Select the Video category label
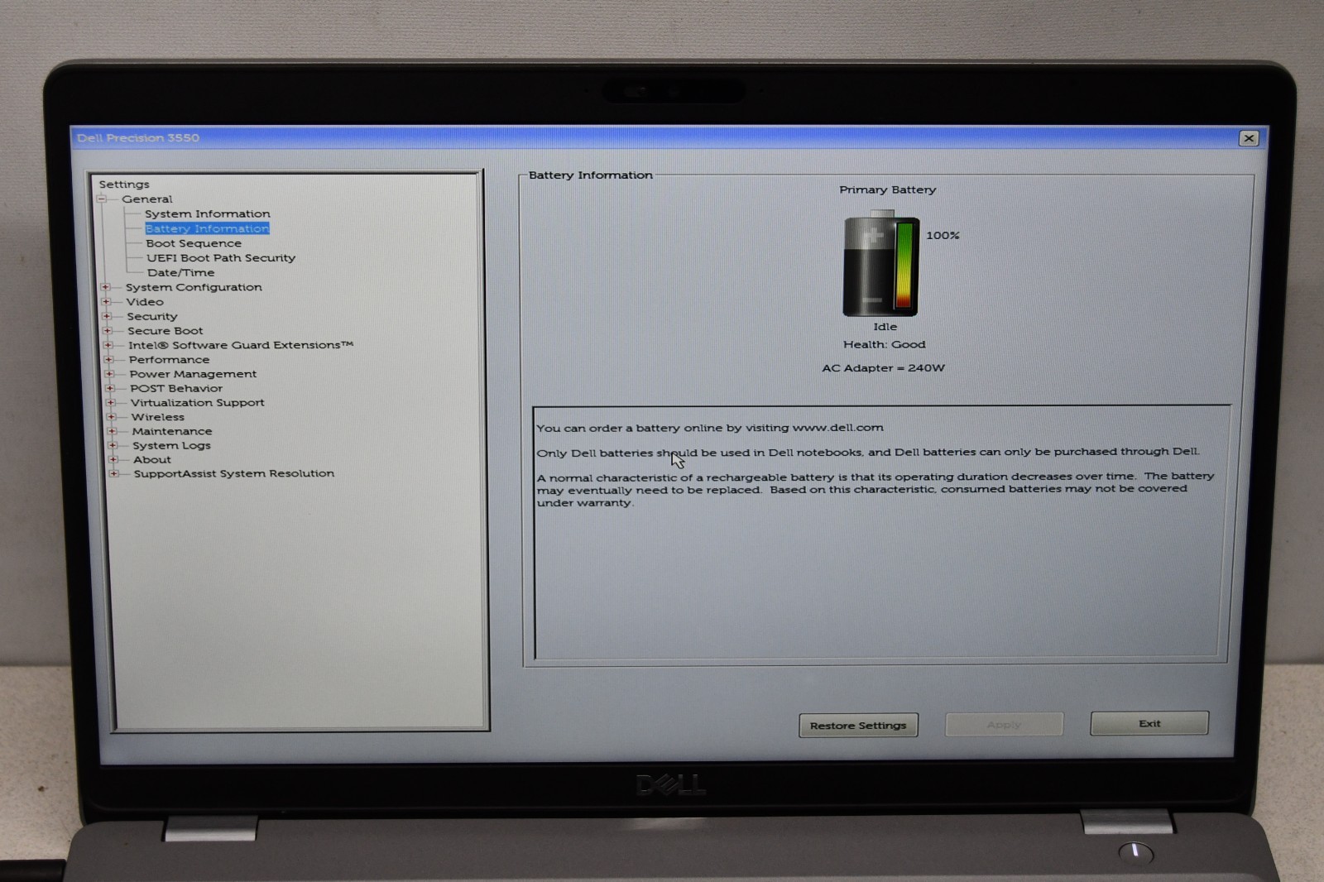This screenshot has width=1324, height=882. pos(145,302)
